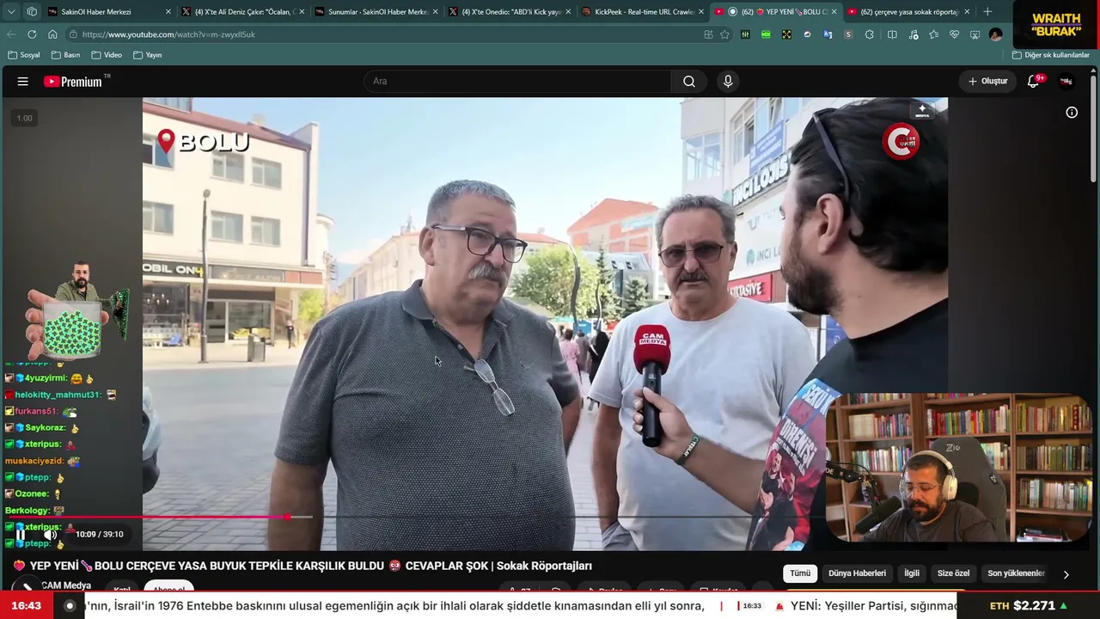Switch to first SakinOl Haber Merkezi tab
The image size is (1100, 619).
tap(108, 12)
